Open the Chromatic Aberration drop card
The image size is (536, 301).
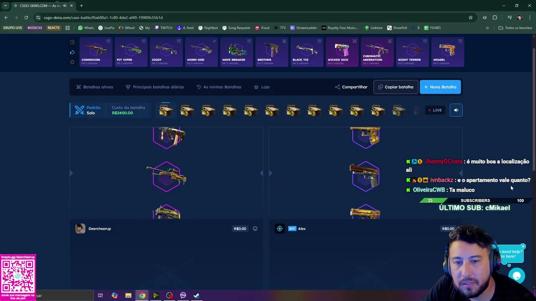click(x=377, y=52)
